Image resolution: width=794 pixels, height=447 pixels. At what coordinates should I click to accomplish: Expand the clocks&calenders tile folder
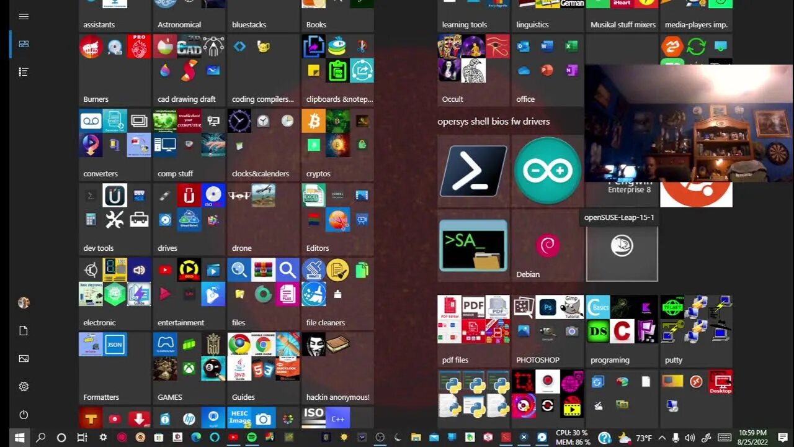coord(264,144)
